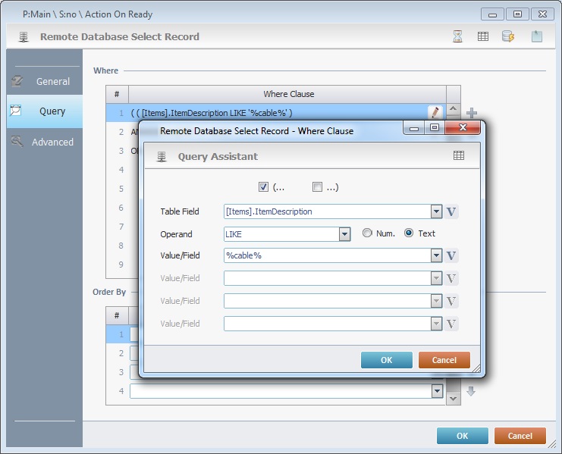Select the Num. radio button
Viewport: 562px width, 454px height.
(x=367, y=233)
